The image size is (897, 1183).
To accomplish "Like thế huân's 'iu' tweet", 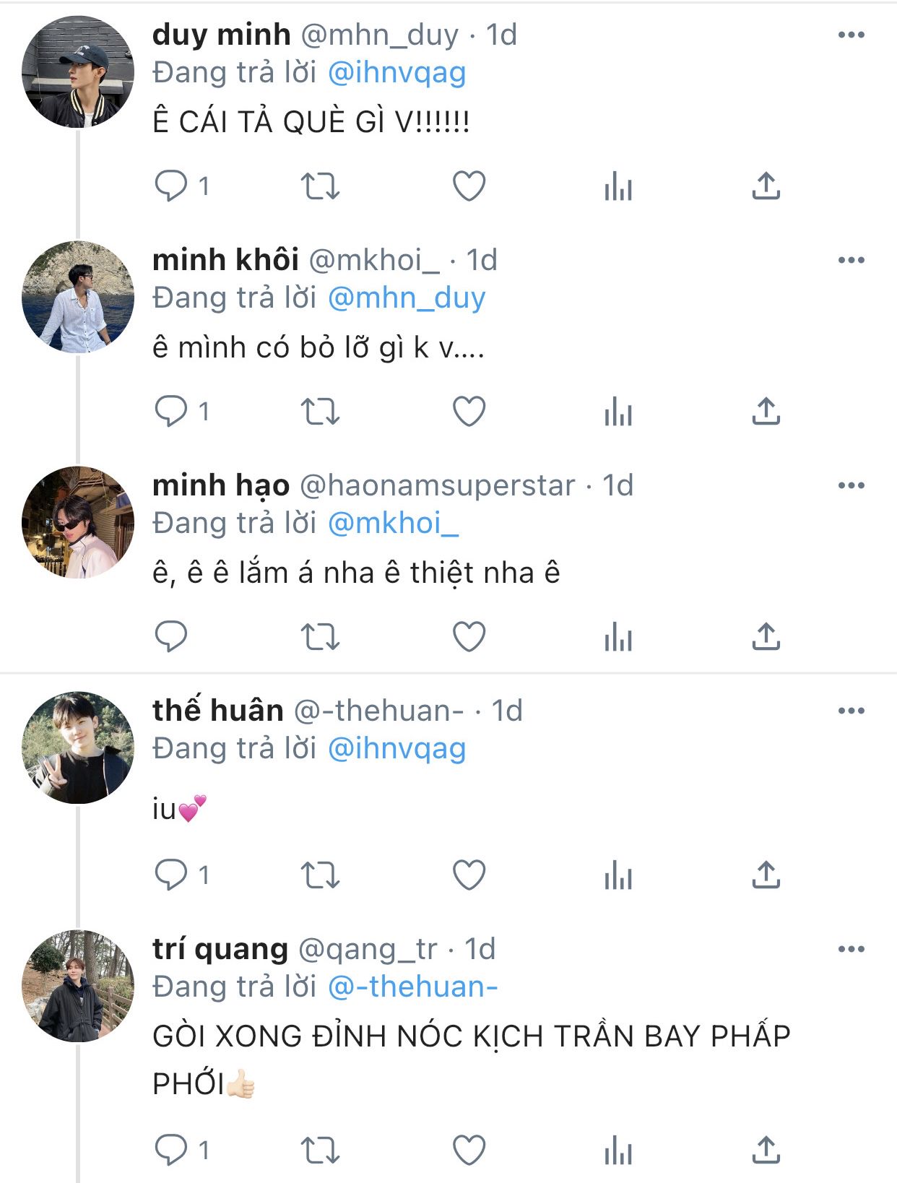I will (x=469, y=875).
